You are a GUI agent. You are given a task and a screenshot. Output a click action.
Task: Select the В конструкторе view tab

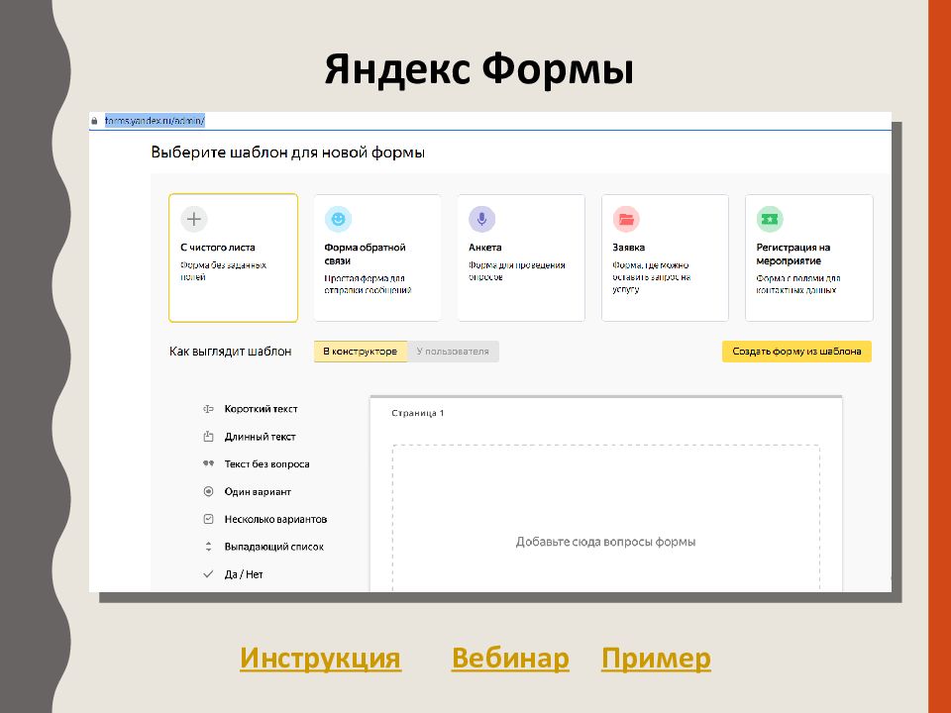pos(361,352)
